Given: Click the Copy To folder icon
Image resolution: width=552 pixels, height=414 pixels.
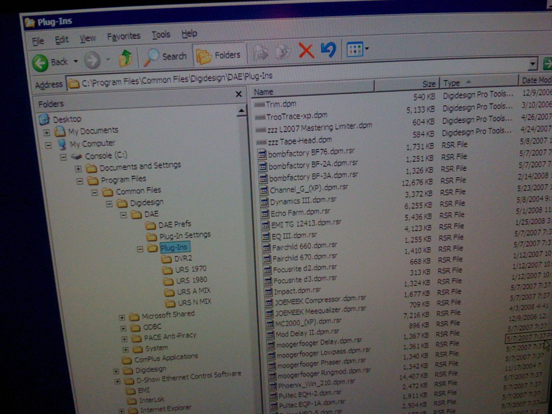Looking at the screenshot, I should pyautogui.click(x=283, y=51).
